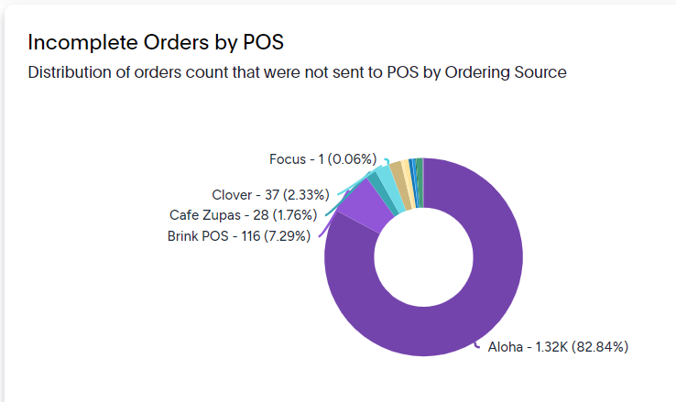Click the Brink POS - 116 (7.29%) label

(239, 236)
